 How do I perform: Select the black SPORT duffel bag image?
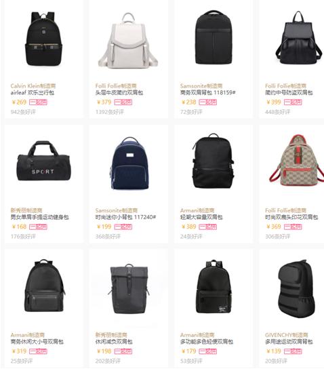(x=43, y=161)
